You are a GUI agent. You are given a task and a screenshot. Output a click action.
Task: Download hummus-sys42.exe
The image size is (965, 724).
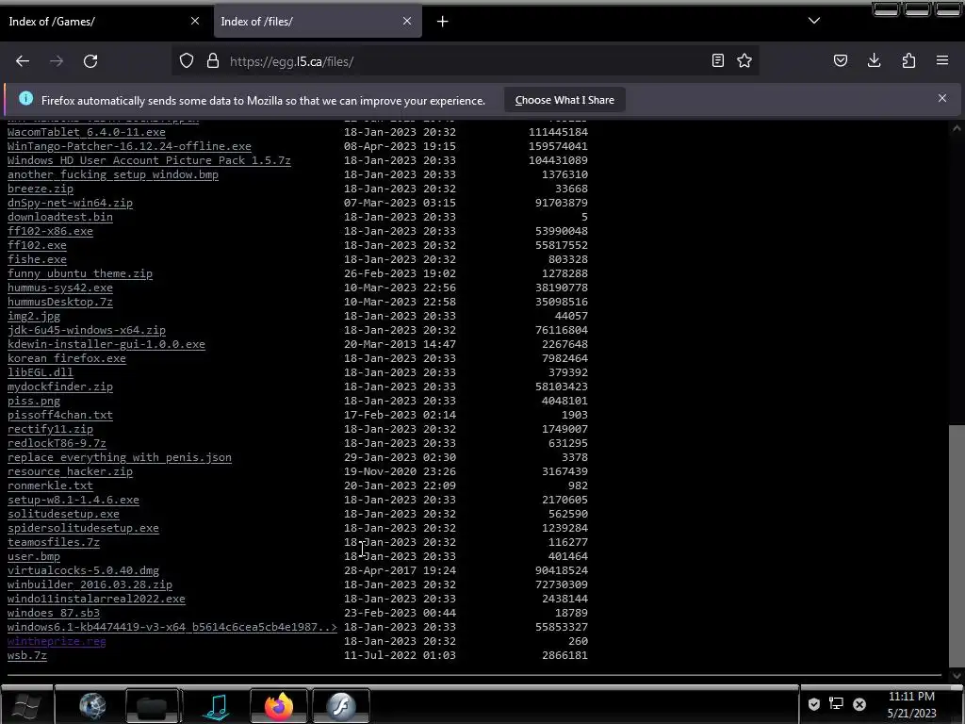[60, 288]
